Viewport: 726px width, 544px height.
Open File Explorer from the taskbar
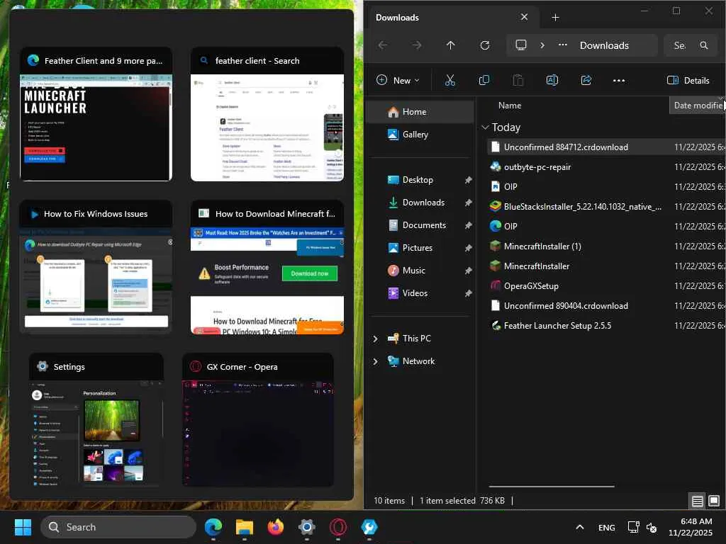coord(245,527)
